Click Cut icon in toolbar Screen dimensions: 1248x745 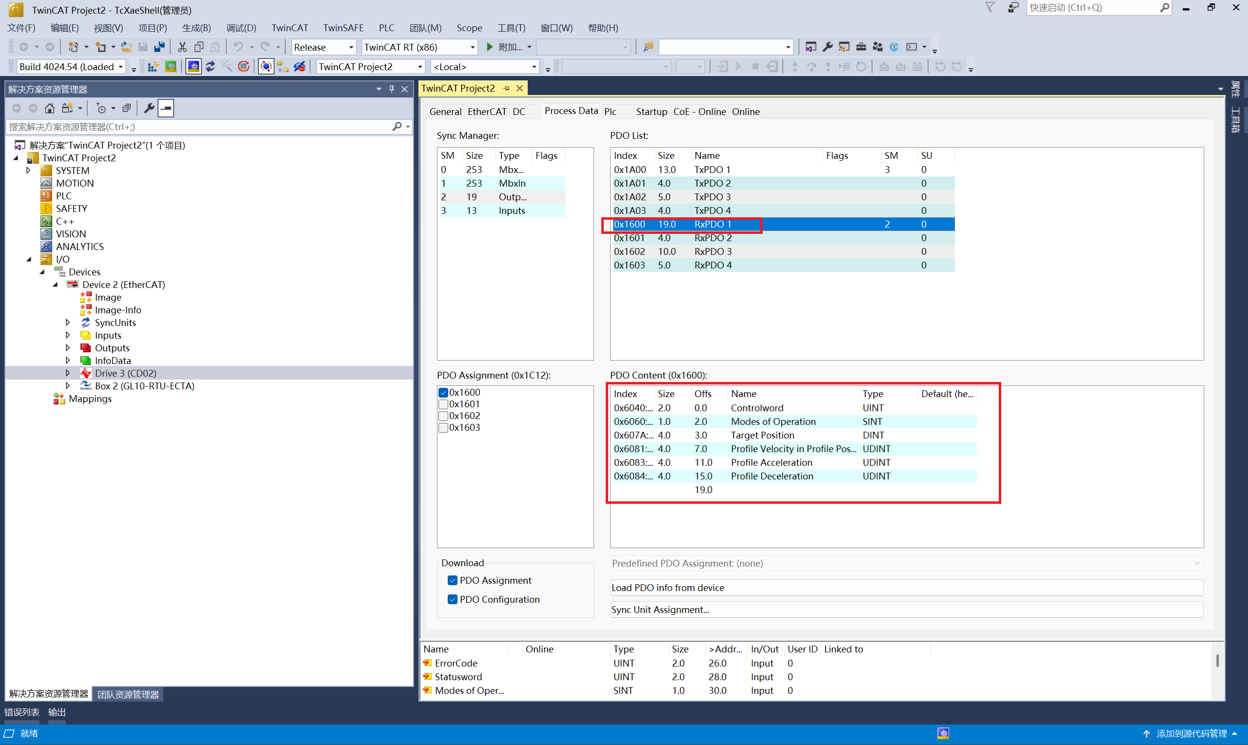coord(182,47)
